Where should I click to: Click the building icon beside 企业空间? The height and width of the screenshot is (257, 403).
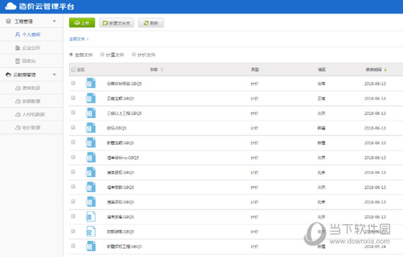pos(17,48)
